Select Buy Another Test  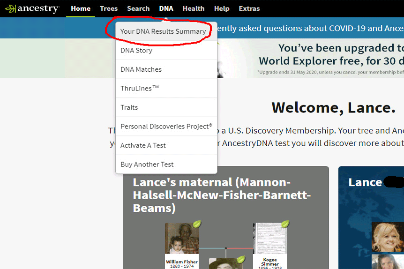coord(166,164)
